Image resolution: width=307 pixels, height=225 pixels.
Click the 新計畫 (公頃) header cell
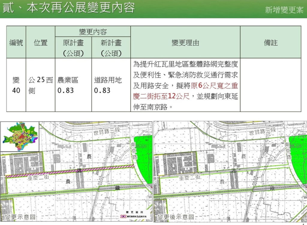point(111,48)
